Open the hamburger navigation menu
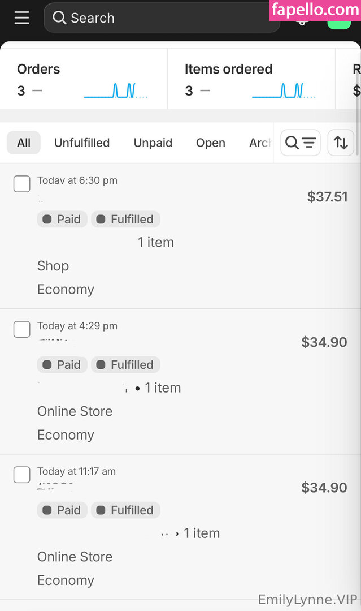This screenshot has height=611, width=361. (21, 18)
